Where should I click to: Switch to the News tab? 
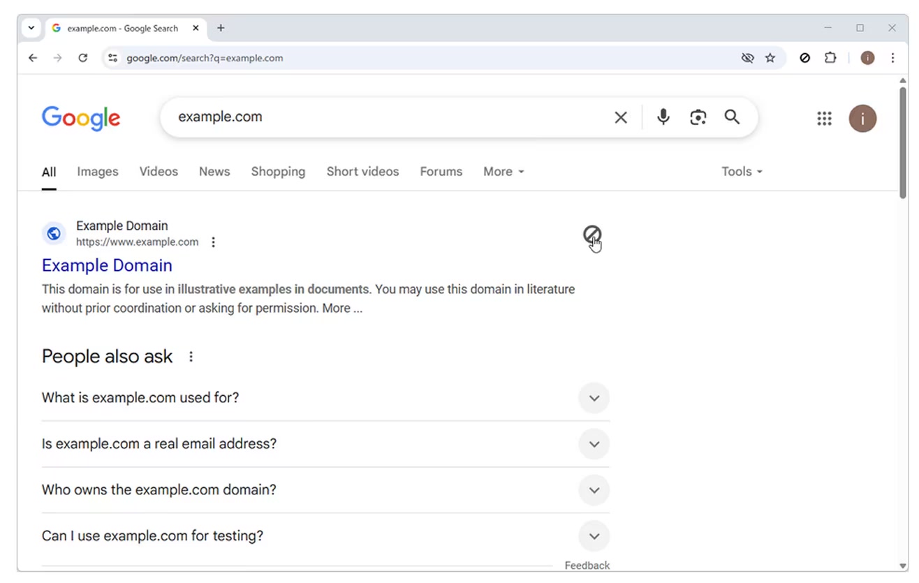[214, 172]
